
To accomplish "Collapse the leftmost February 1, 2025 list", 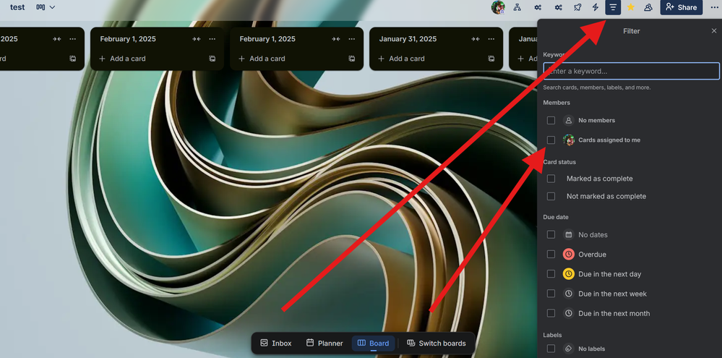I will click(x=196, y=39).
